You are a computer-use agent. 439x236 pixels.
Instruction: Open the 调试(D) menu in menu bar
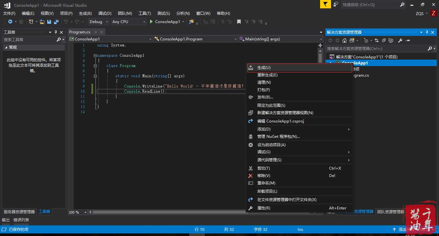point(105,13)
